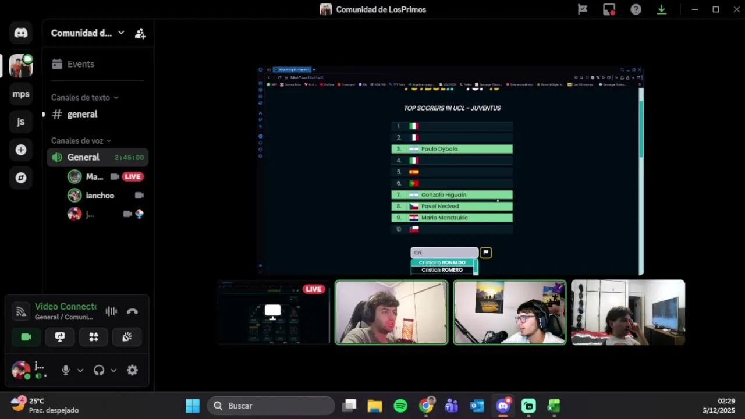Click the Paulo Dybala row in stream
745x419 pixels.
[x=452, y=149]
